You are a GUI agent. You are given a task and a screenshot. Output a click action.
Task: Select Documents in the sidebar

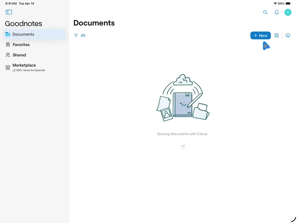pyautogui.click(x=35, y=34)
